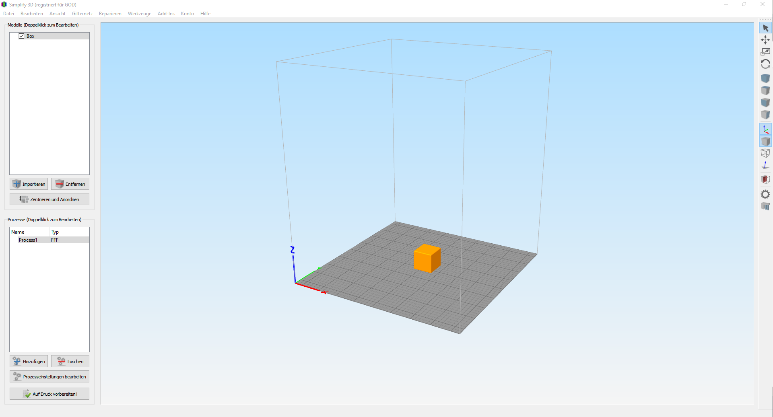Open the Reparieren menu
The height and width of the screenshot is (417, 773).
[x=110, y=14]
